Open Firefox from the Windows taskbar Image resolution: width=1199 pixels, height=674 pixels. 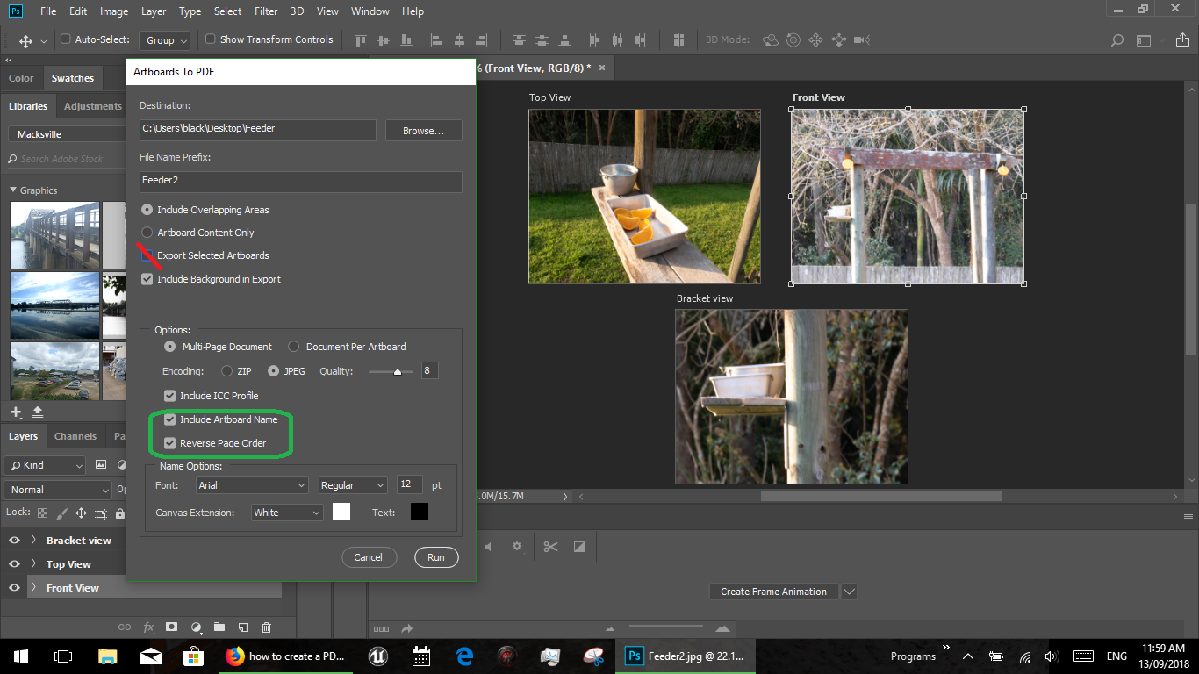click(234, 656)
